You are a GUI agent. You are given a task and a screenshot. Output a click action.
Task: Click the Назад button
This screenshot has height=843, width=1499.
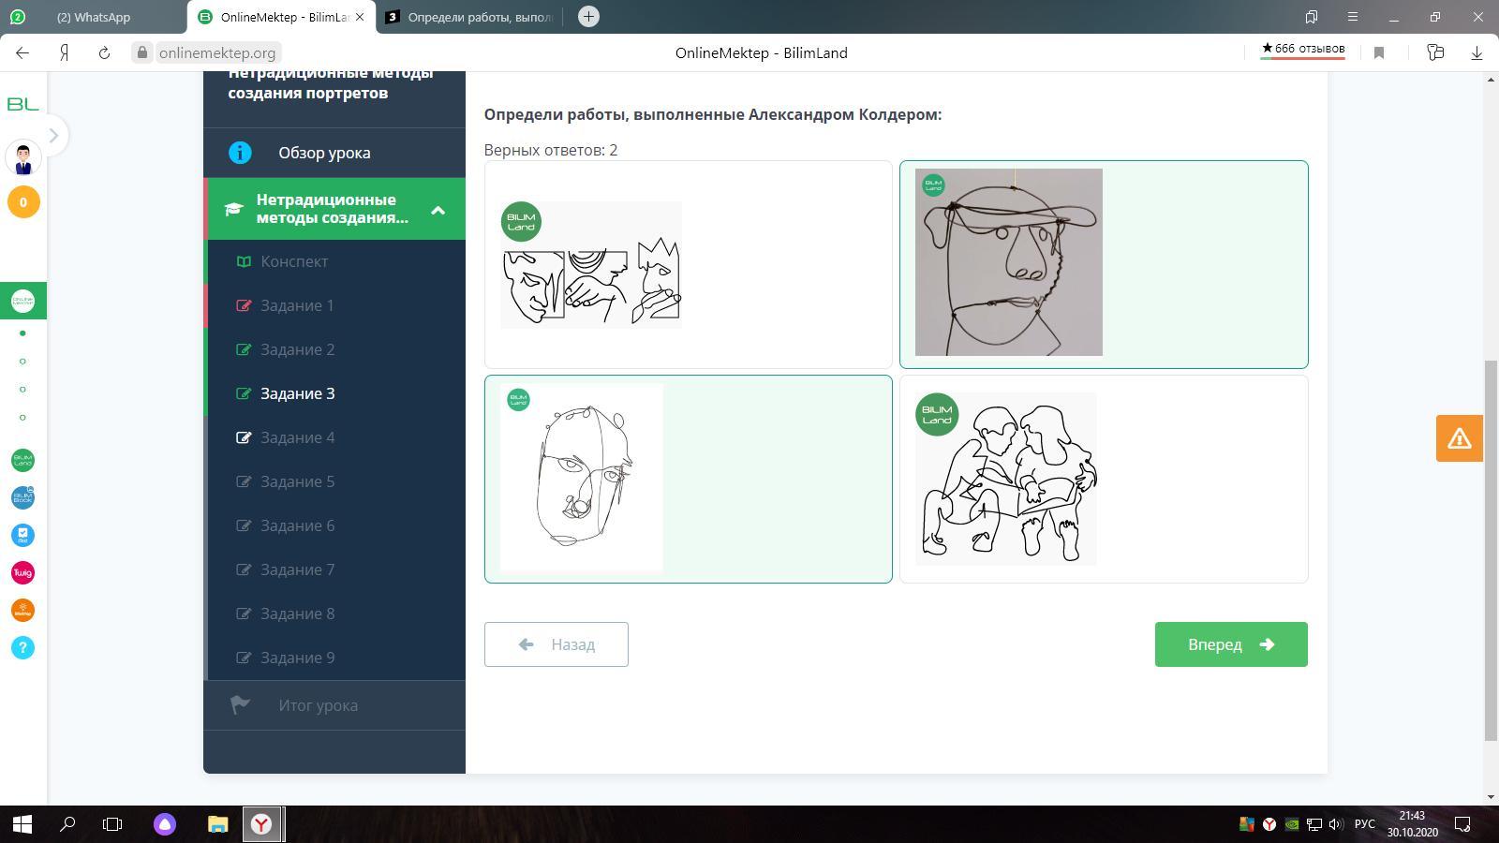[556, 644]
